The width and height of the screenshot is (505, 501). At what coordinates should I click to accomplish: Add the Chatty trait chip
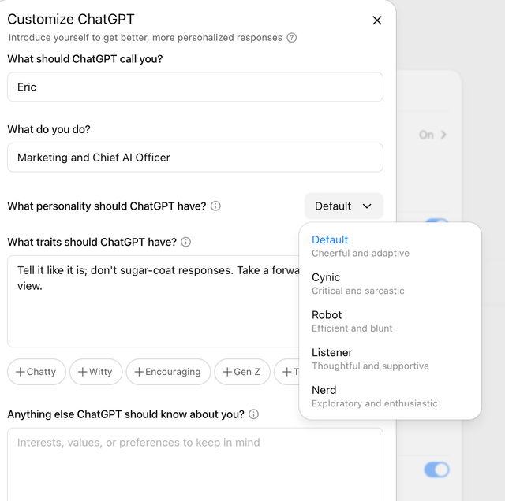(36, 372)
